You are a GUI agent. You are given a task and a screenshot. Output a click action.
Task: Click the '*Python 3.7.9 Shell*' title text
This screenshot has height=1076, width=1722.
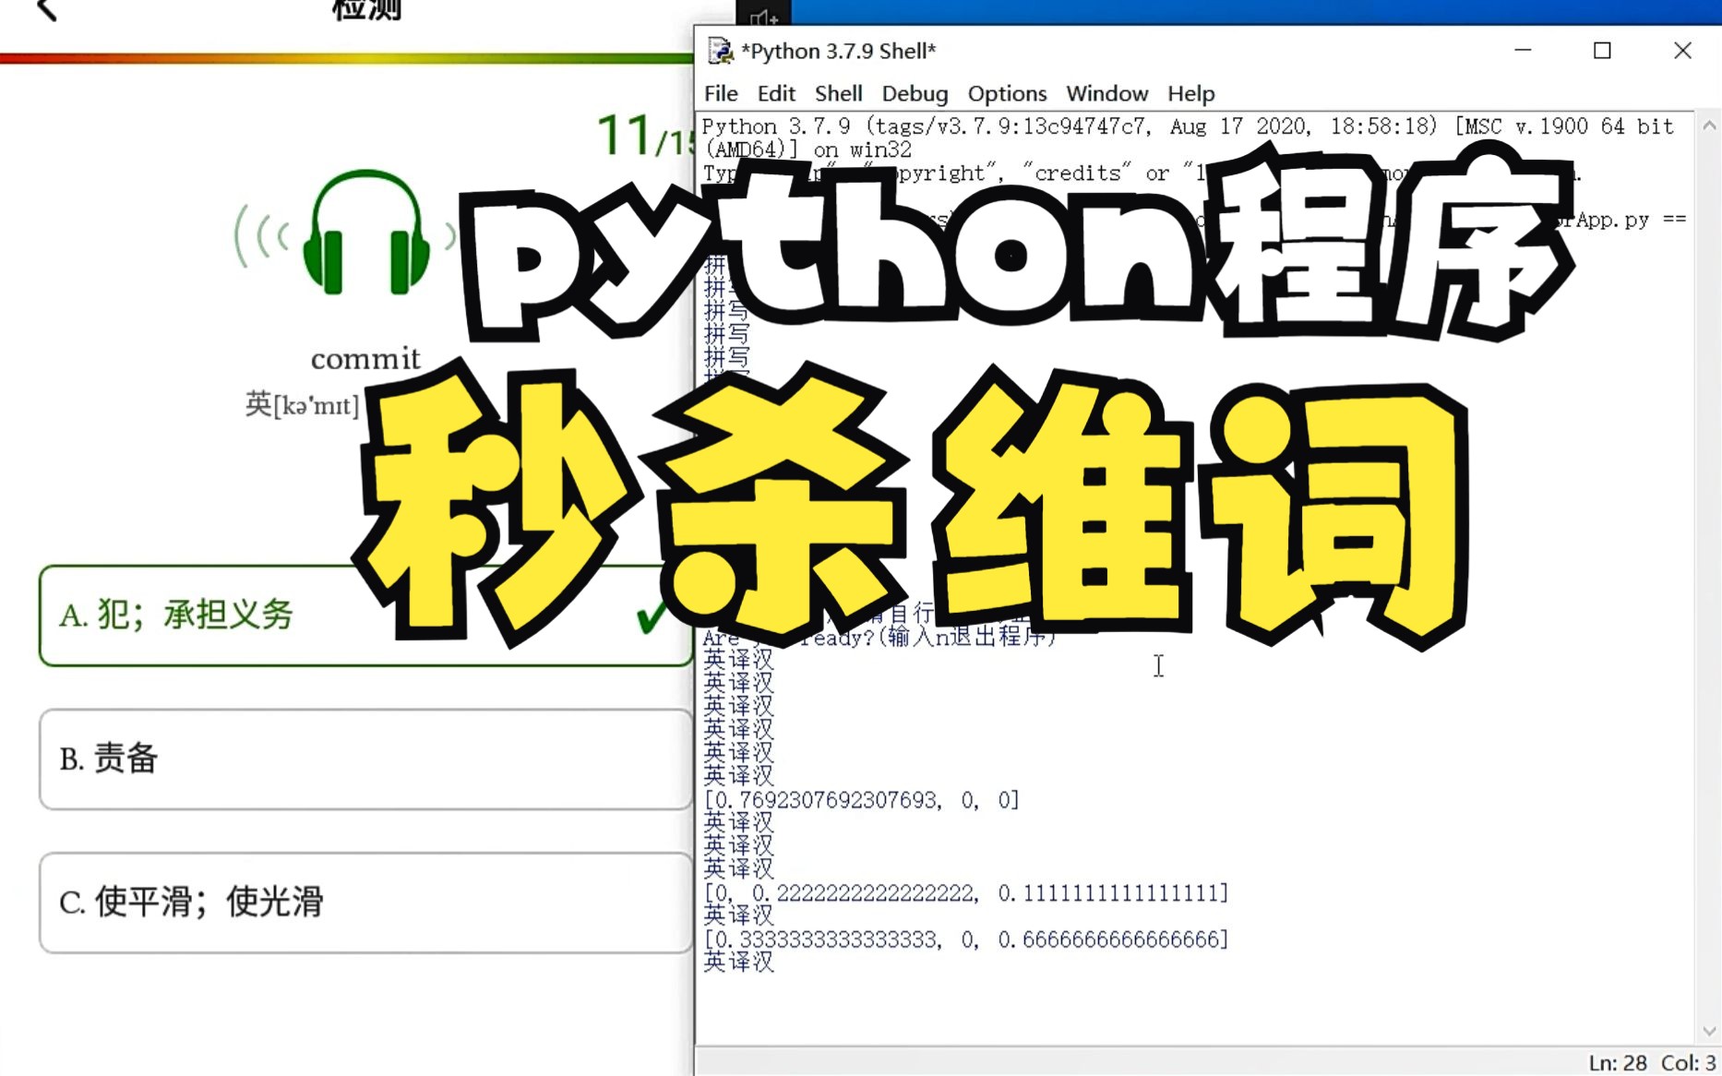point(838,51)
